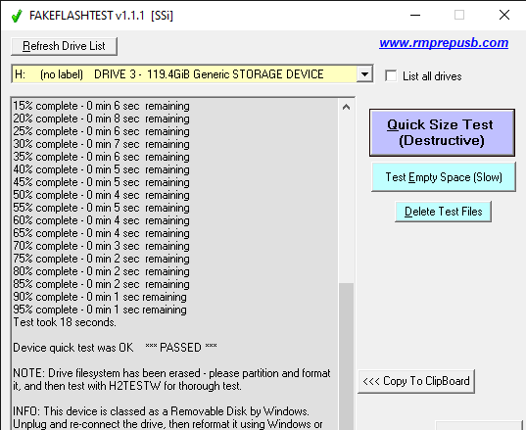Image resolution: width=526 pixels, height=430 pixels.
Task: Click the '15% complete' log line
Action: (x=101, y=106)
